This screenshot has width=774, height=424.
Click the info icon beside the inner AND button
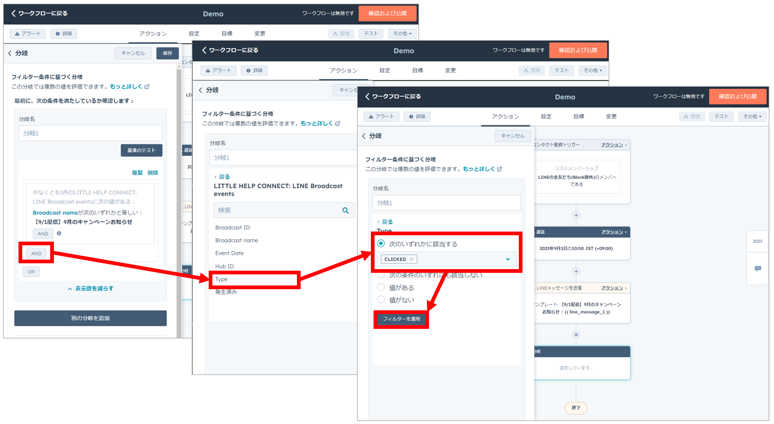pyautogui.click(x=59, y=233)
